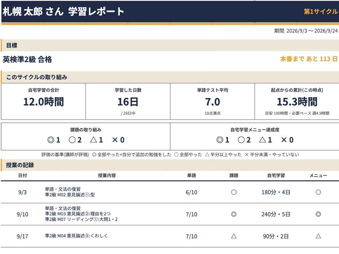This screenshot has width=339, height=254.
Task: Click the 授業内容 column header
Action: pyautogui.click(x=107, y=176)
